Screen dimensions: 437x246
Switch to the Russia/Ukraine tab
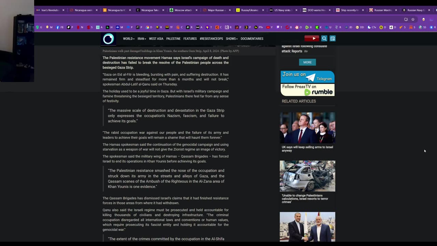click(x=250, y=10)
